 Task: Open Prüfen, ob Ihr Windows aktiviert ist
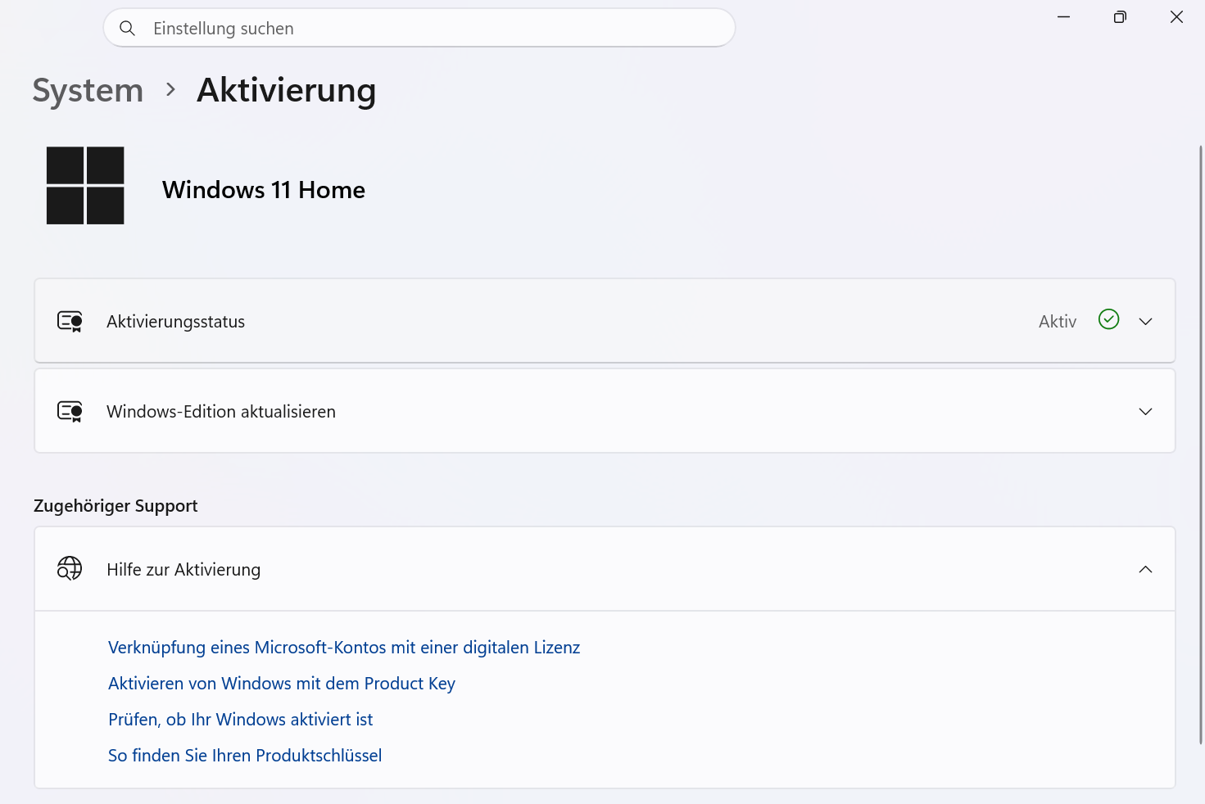[241, 720]
